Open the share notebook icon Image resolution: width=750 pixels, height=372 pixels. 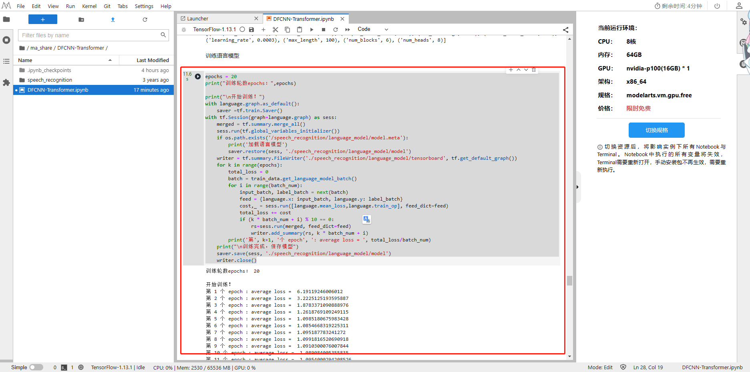tap(565, 30)
